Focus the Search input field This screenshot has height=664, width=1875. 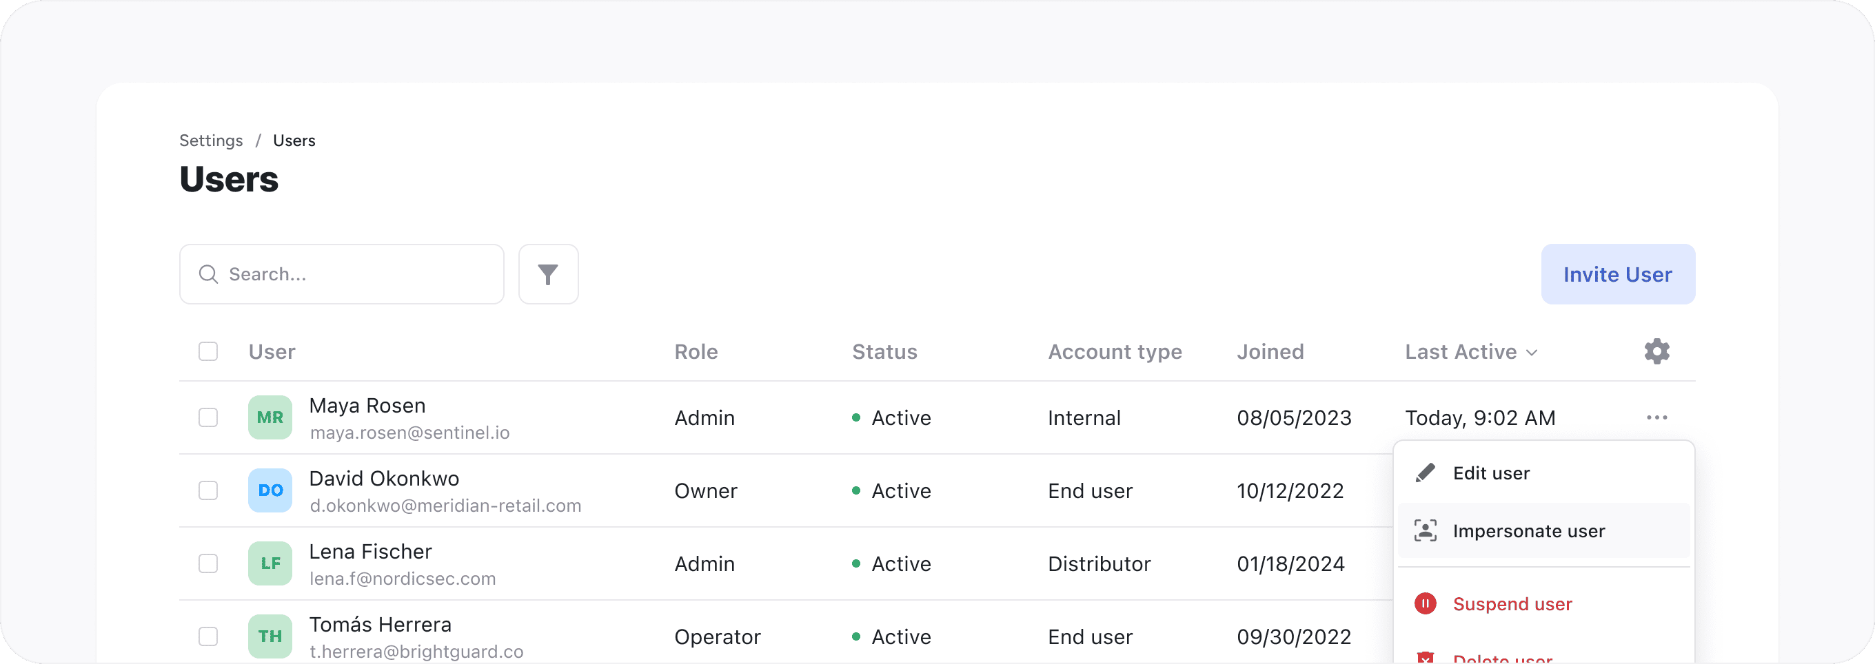(x=341, y=274)
